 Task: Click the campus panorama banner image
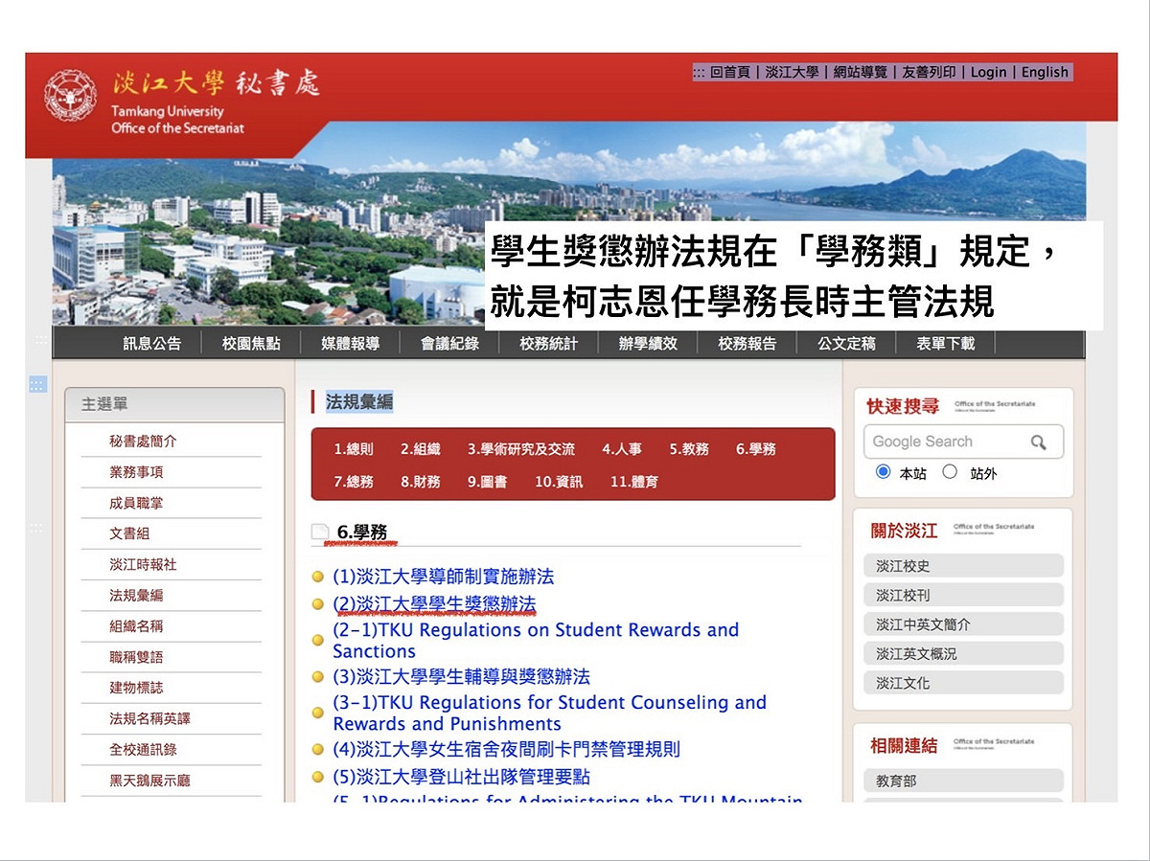(569, 226)
